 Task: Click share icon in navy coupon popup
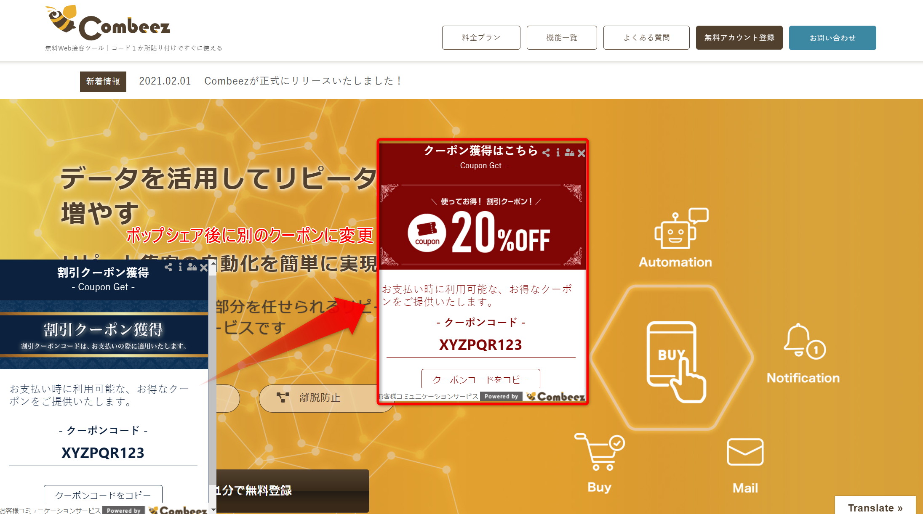coord(168,267)
